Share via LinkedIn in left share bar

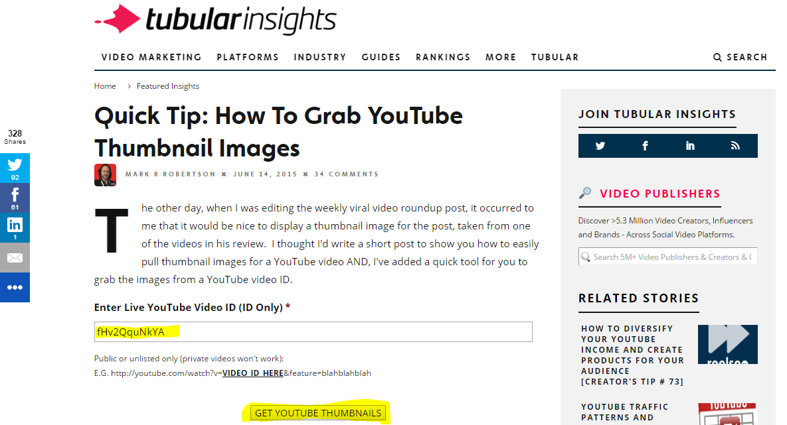click(15, 228)
